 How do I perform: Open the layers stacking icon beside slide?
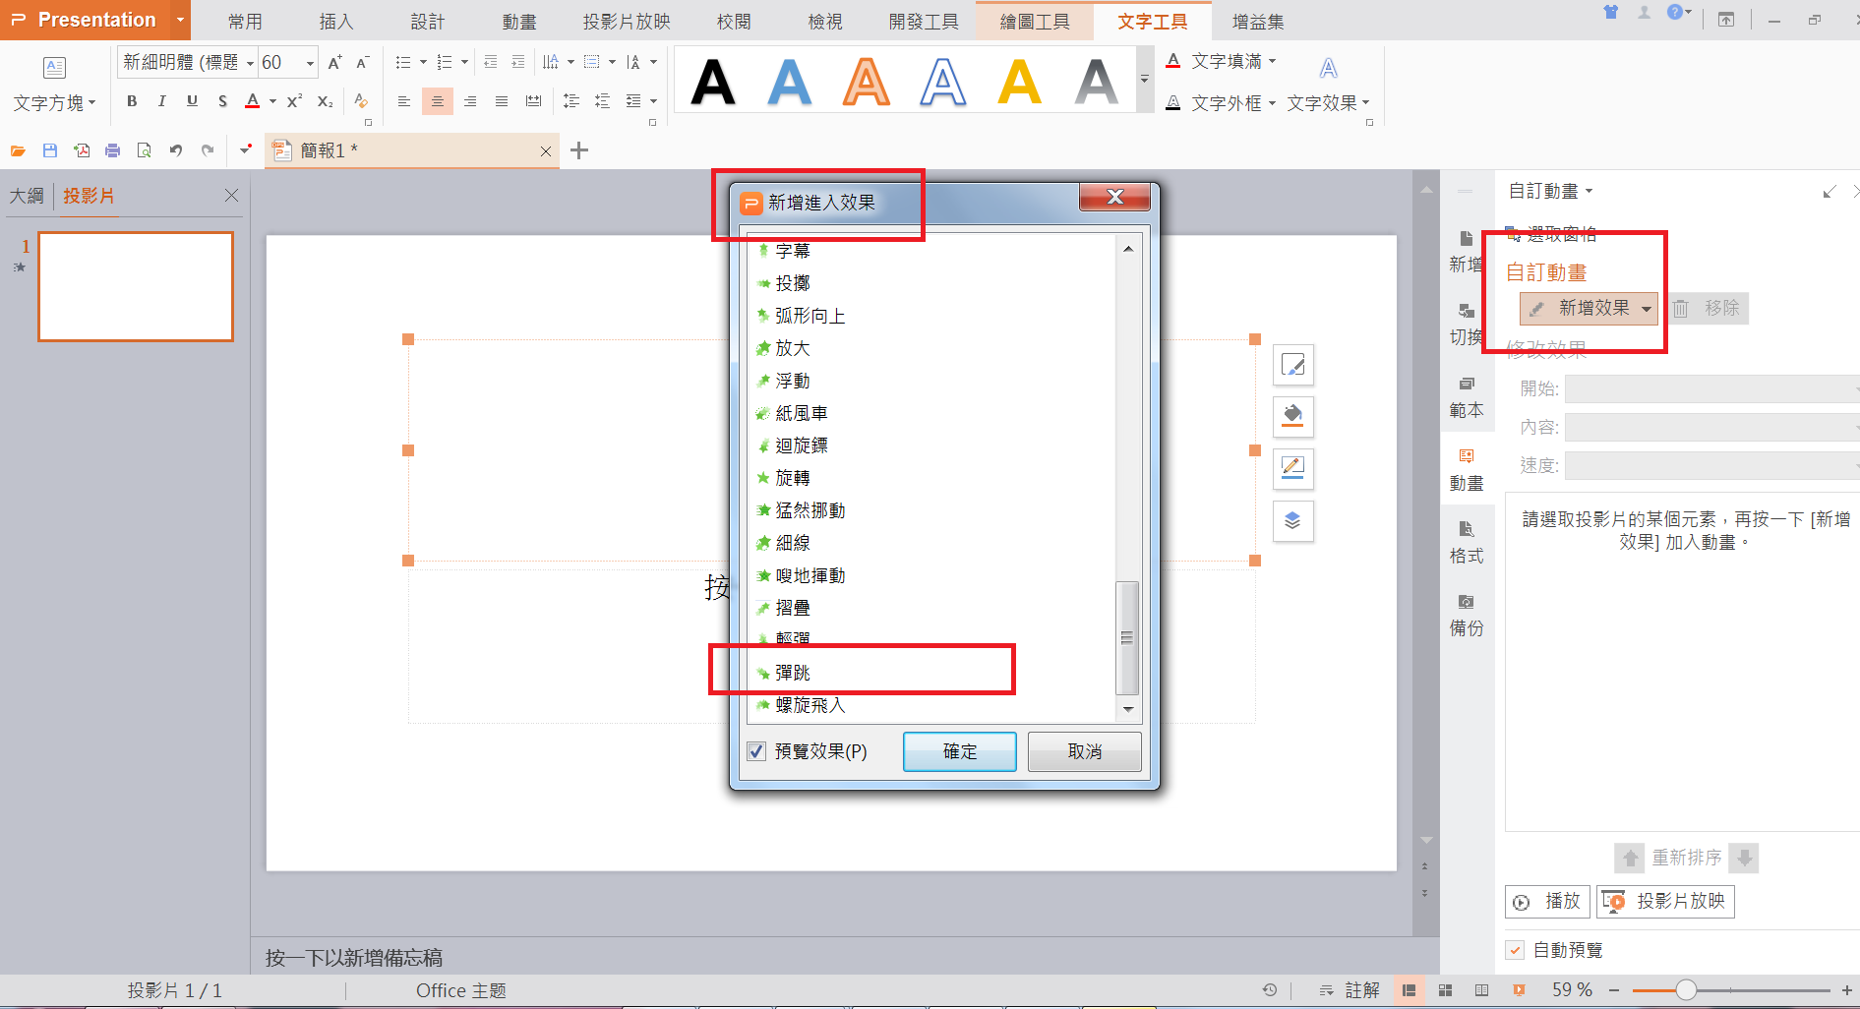pos(1293,521)
